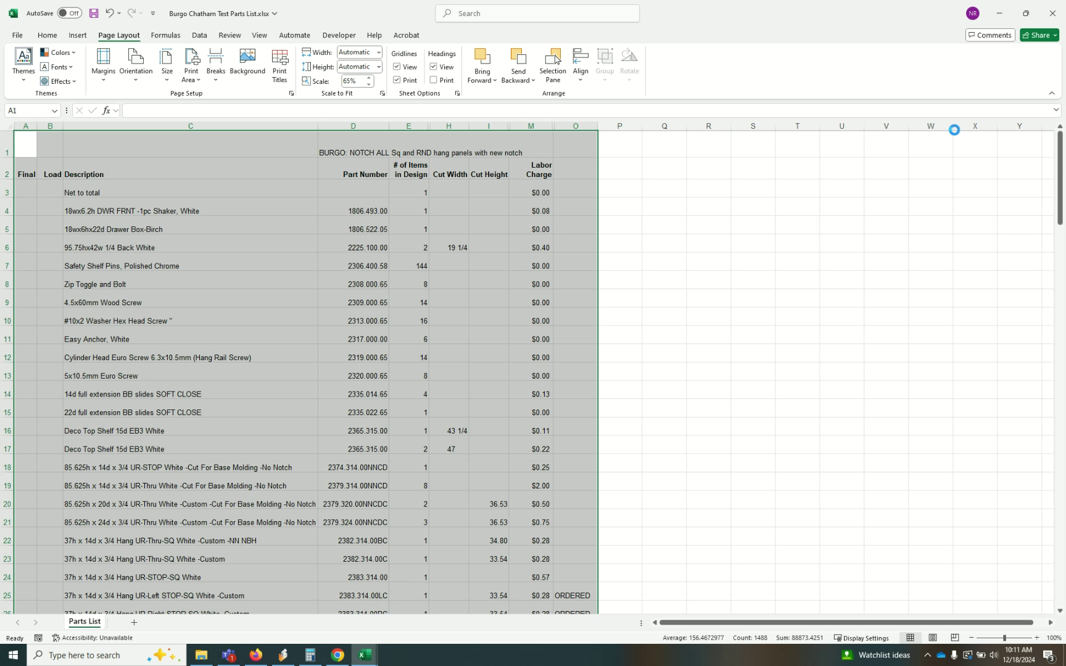Open the Breaks menu

(215, 65)
